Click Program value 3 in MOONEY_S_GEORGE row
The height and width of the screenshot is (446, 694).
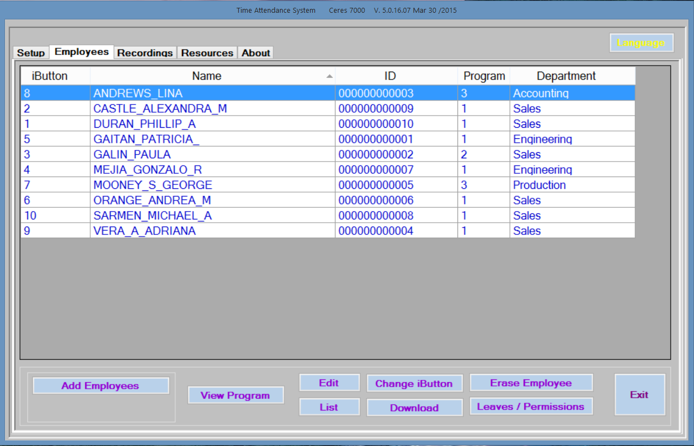(x=484, y=184)
